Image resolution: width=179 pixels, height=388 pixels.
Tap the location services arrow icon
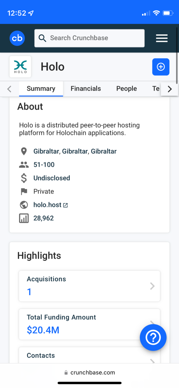(31, 13)
